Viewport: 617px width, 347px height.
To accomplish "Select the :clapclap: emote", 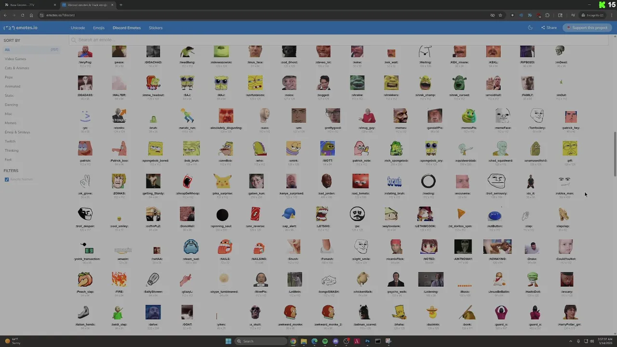I will [563, 214].
